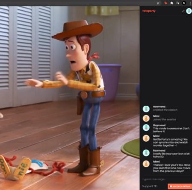This screenshot has width=192, height=190.
Task: Select message 'I really like your user icon'
Action: click(x=171, y=155)
